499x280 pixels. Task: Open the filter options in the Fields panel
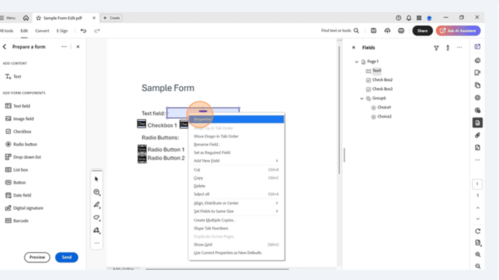point(436,48)
